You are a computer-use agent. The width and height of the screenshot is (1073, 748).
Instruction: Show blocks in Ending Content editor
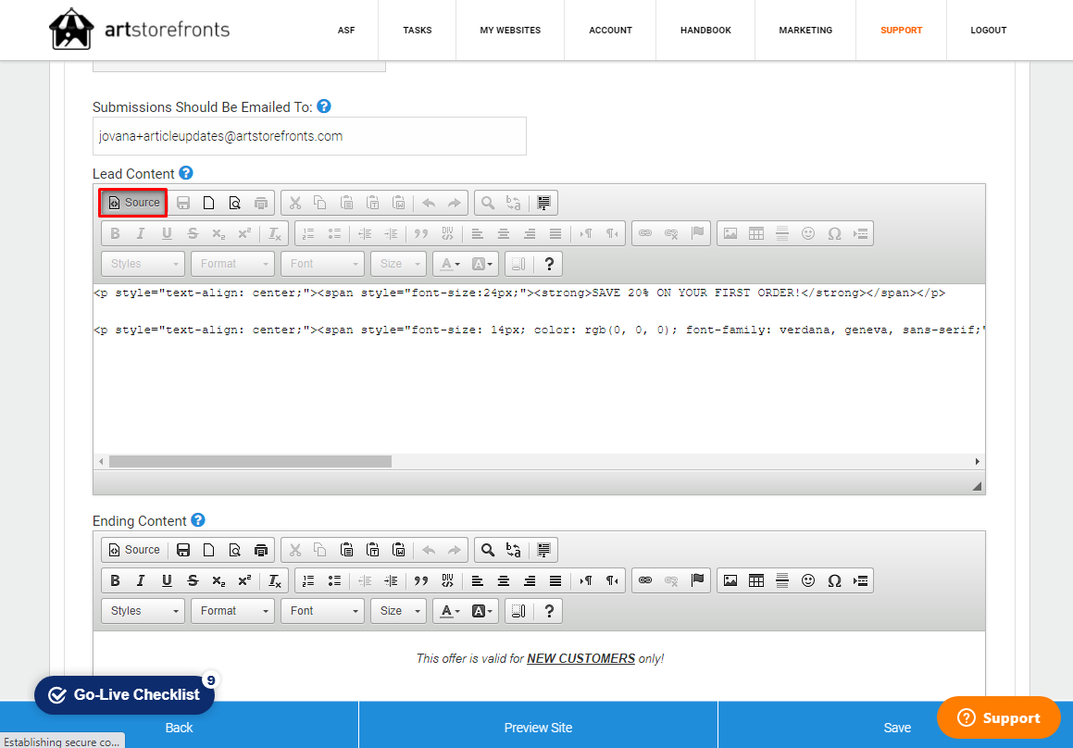pos(518,610)
